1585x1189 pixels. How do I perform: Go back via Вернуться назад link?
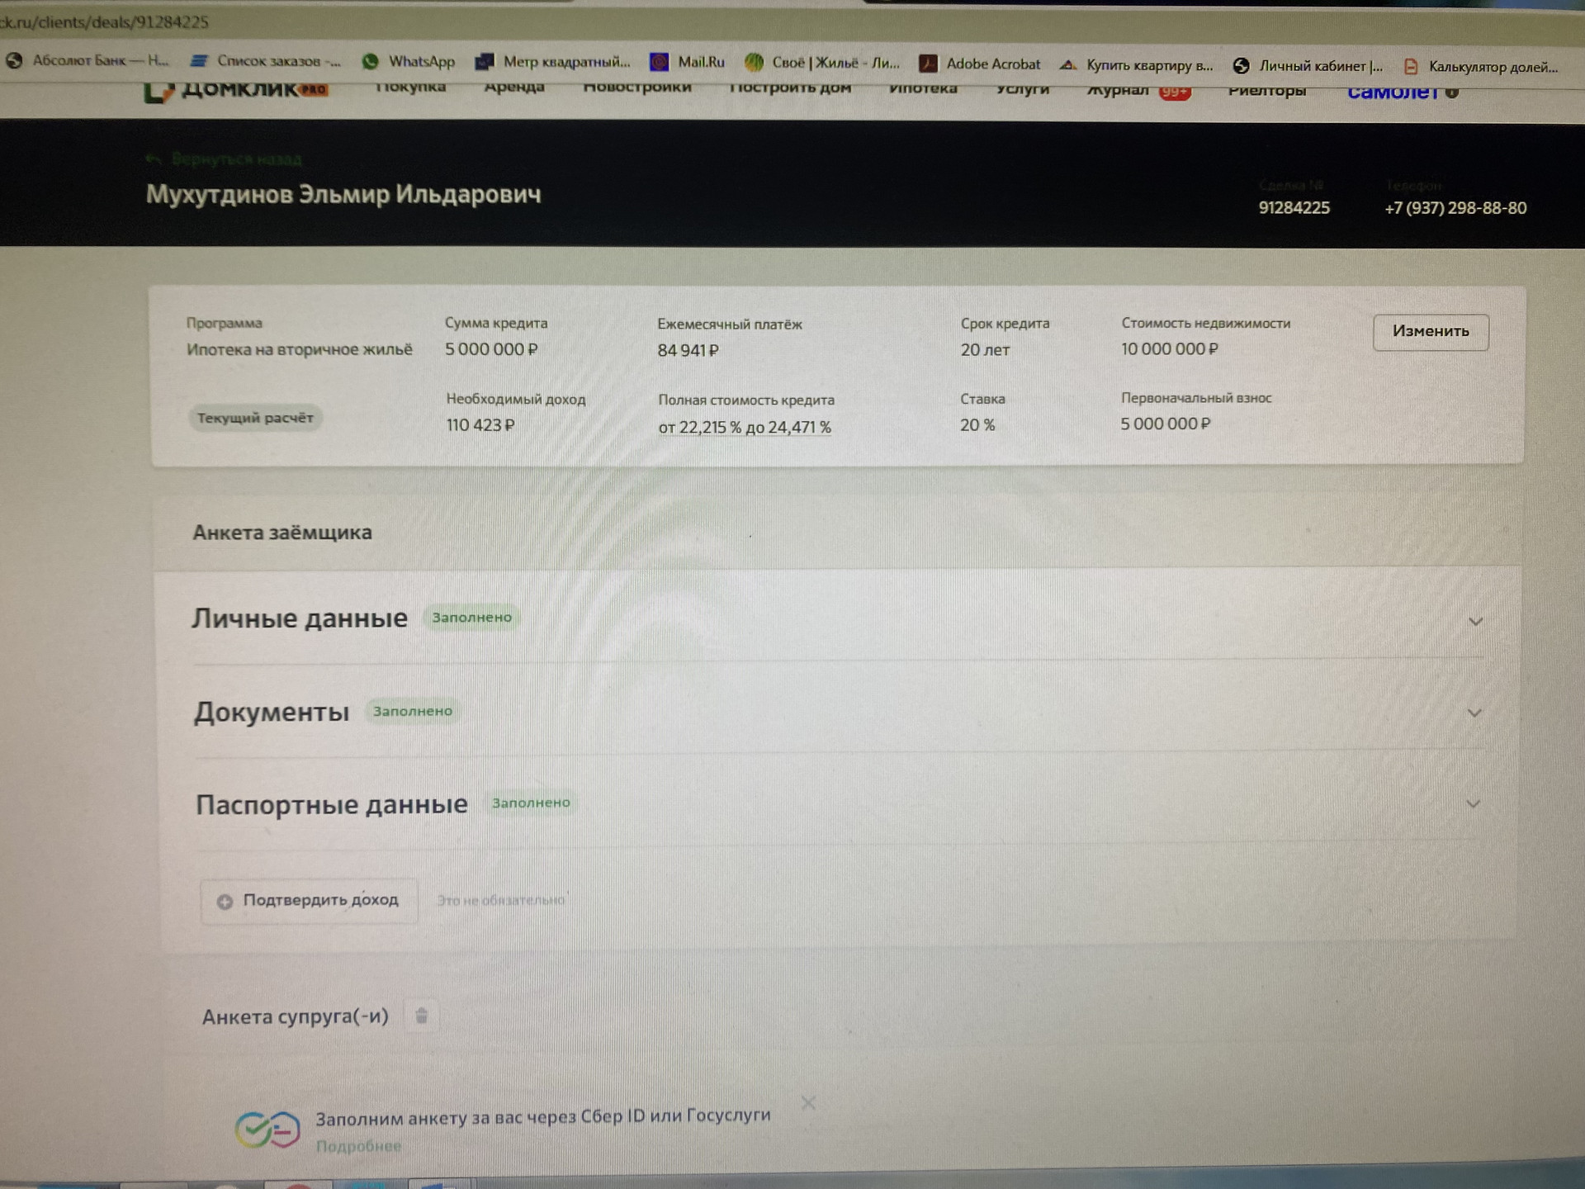pyautogui.click(x=235, y=159)
